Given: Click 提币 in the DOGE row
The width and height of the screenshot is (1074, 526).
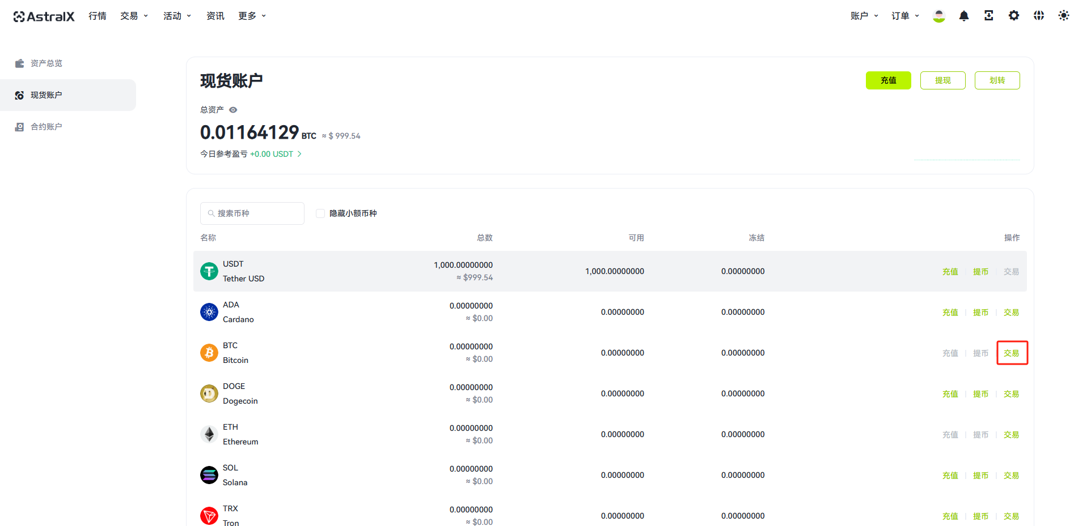Looking at the screenshot, I should [x=981, y=394].
